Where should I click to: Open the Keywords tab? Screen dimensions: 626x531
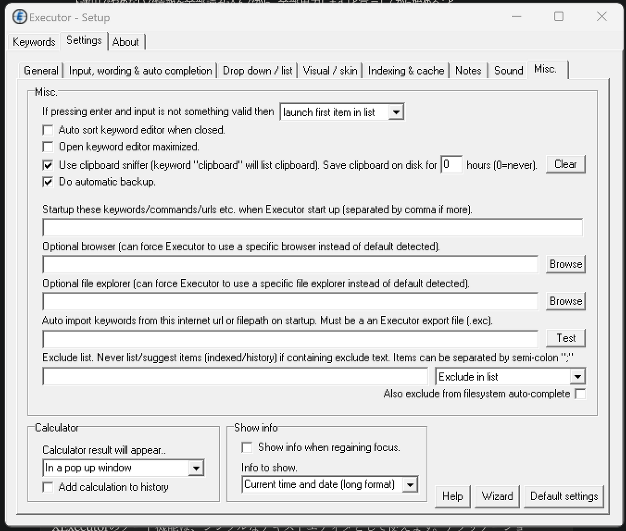click(34, 42)
